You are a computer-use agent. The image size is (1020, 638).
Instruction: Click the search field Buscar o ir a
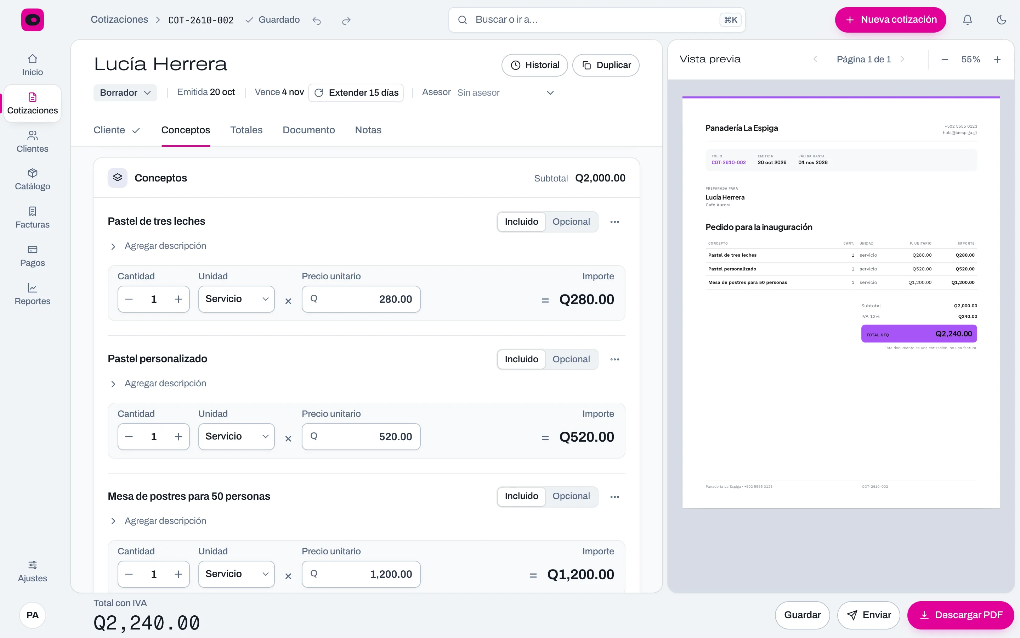tap(597, 20)
